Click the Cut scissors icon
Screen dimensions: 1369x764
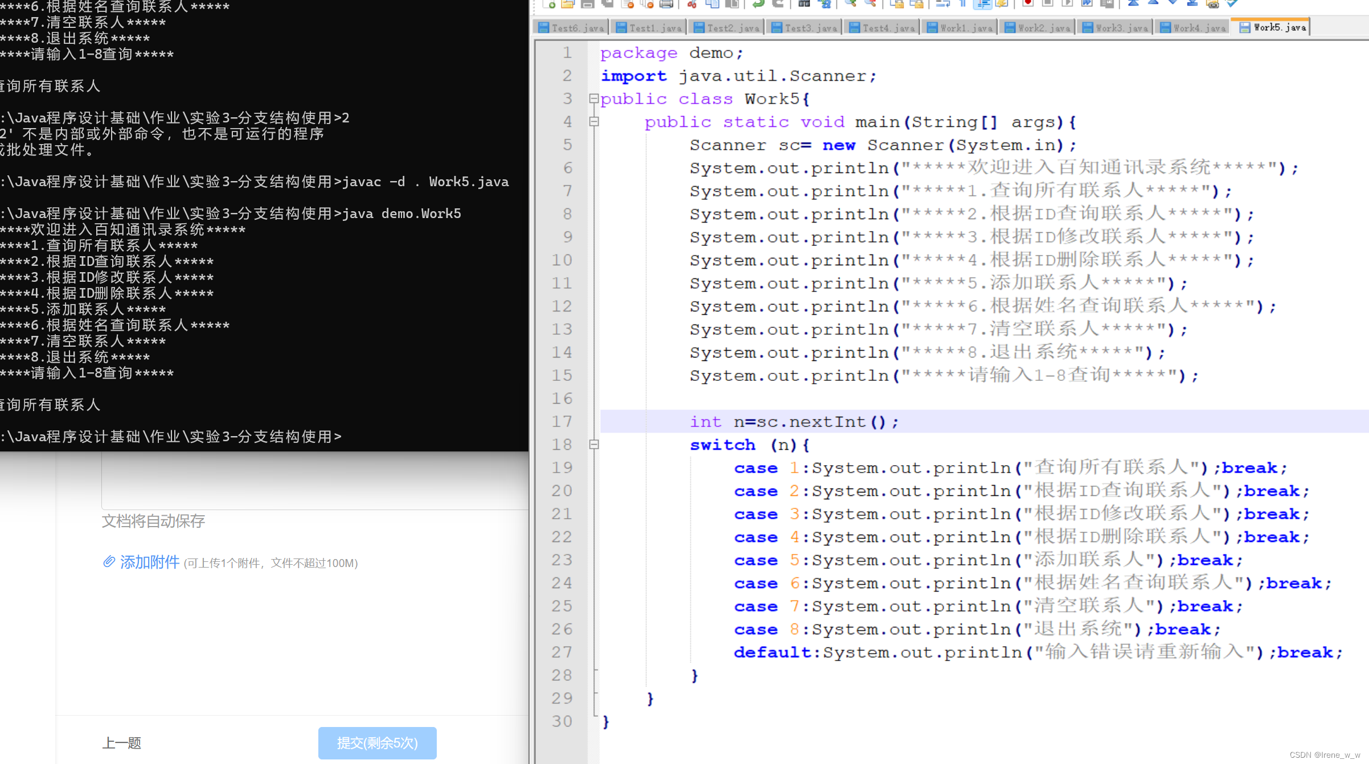point(692,3)
